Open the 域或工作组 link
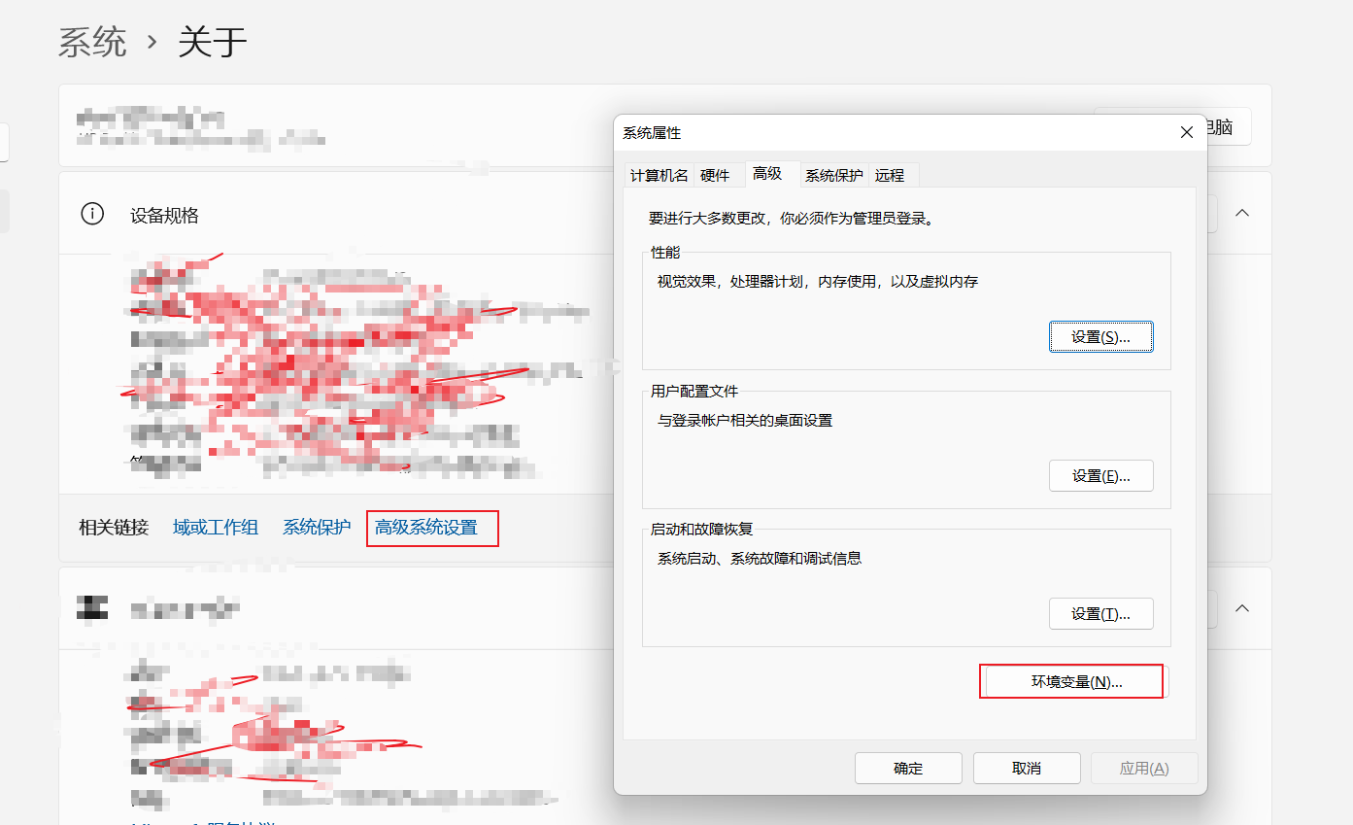The height and width of the screenshot is (825, 1353). tap(216, 528)
